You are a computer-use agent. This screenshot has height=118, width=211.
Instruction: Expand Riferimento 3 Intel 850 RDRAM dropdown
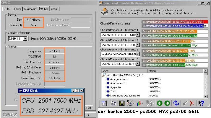(x=138, y=54)
